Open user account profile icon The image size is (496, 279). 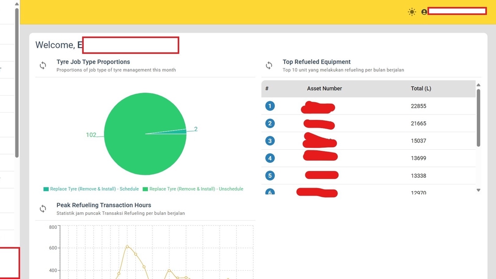[x=424, y=12]
